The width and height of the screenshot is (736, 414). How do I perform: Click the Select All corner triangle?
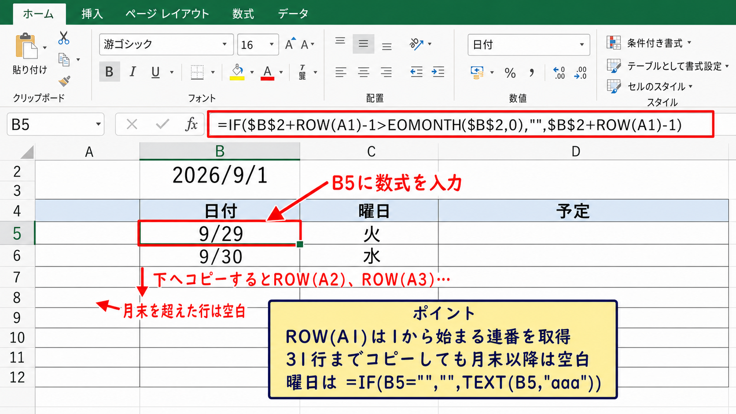pyautogui.click(x=27, y=152)
